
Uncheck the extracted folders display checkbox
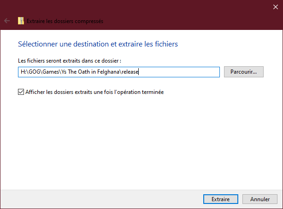(x=21, y=92)
